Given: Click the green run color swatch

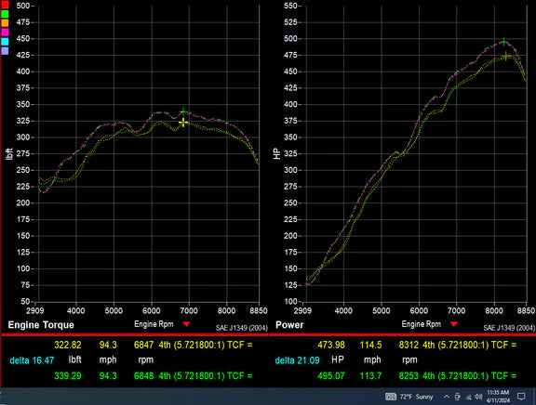Looking at the screenshot, I should click(x=5, y=14).
